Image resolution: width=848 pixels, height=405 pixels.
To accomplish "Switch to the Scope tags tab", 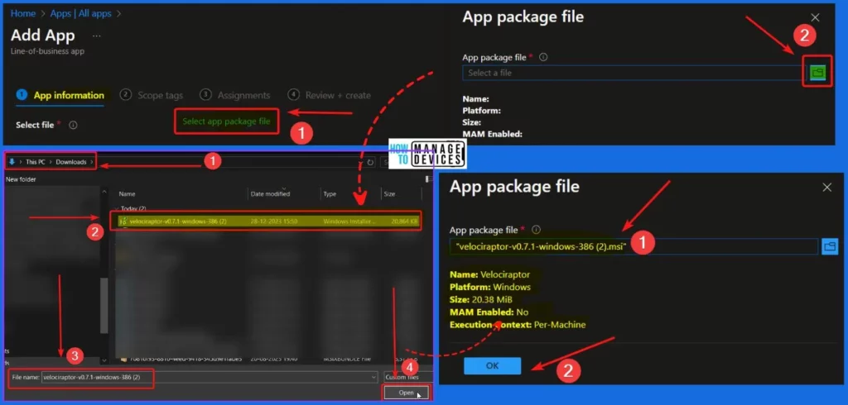I will point(152,96).
